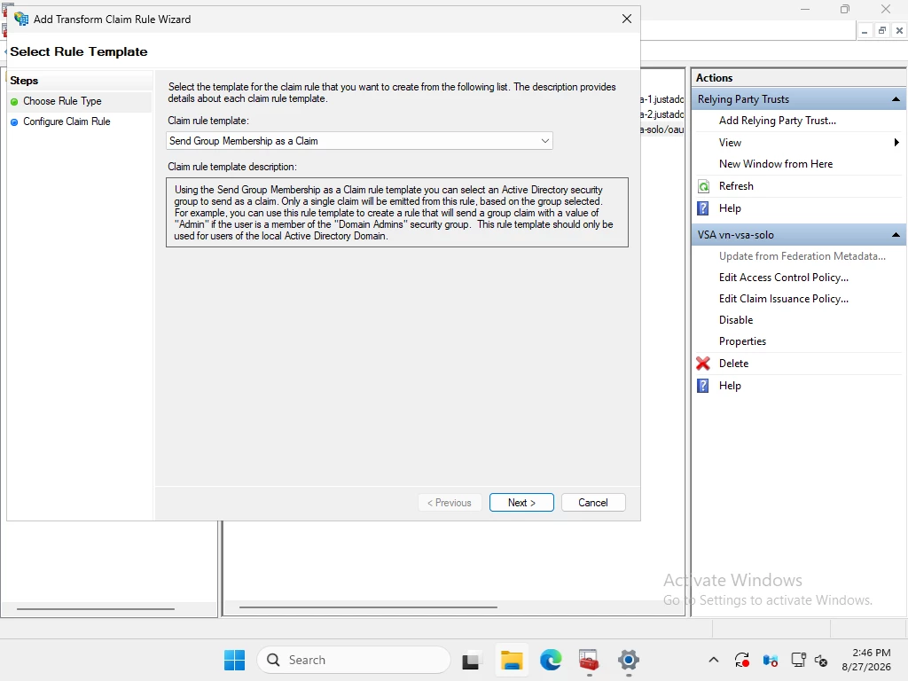The image size is (908, 681).
Task: Disable the vn-vsa-solo trust
Action: pyautogui.click(x=736, y=319)
